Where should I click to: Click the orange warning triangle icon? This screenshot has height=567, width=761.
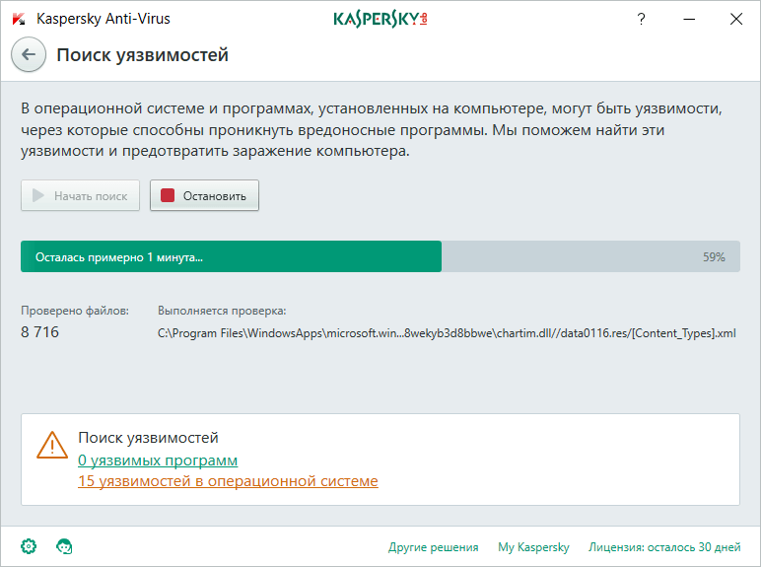(x=52, y=445)
